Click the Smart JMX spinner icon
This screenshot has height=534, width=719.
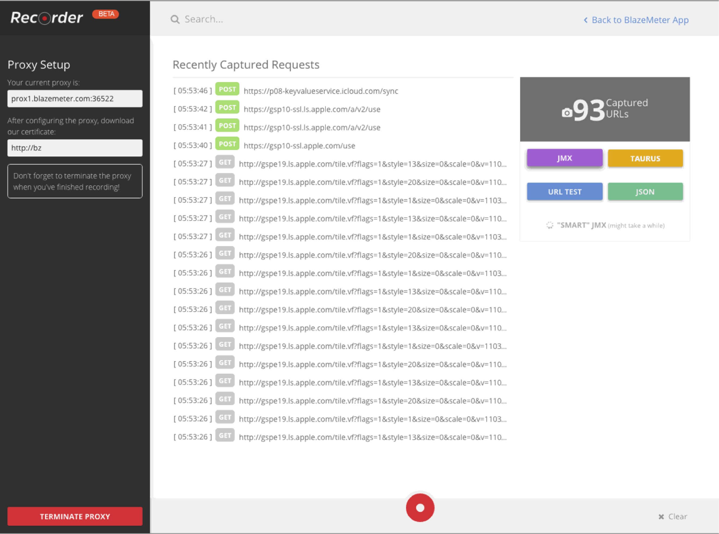[x=550, y=225]
